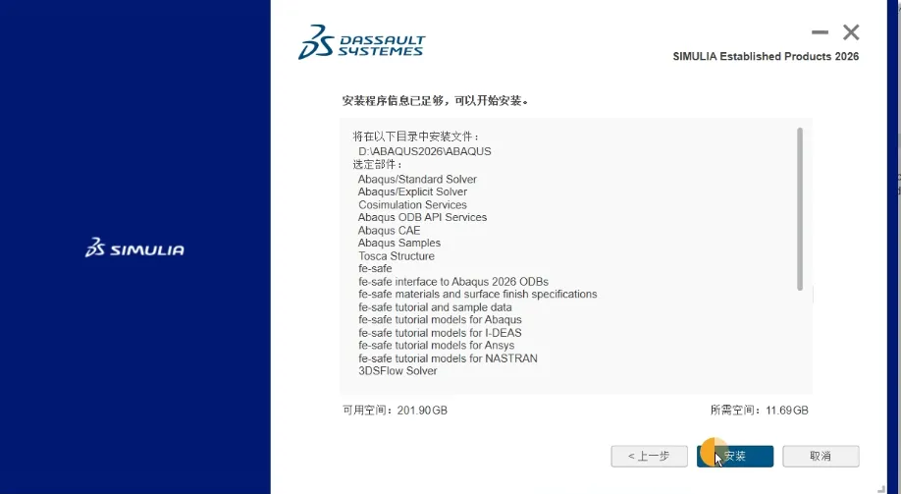Click fe-safe tutorial models for I-DEAS
The width and height of the screenshot is (901, 494).
click(x=440, y=333)
